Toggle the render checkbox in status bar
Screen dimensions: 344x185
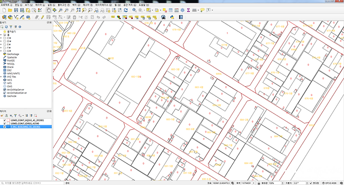coord(311,183)
